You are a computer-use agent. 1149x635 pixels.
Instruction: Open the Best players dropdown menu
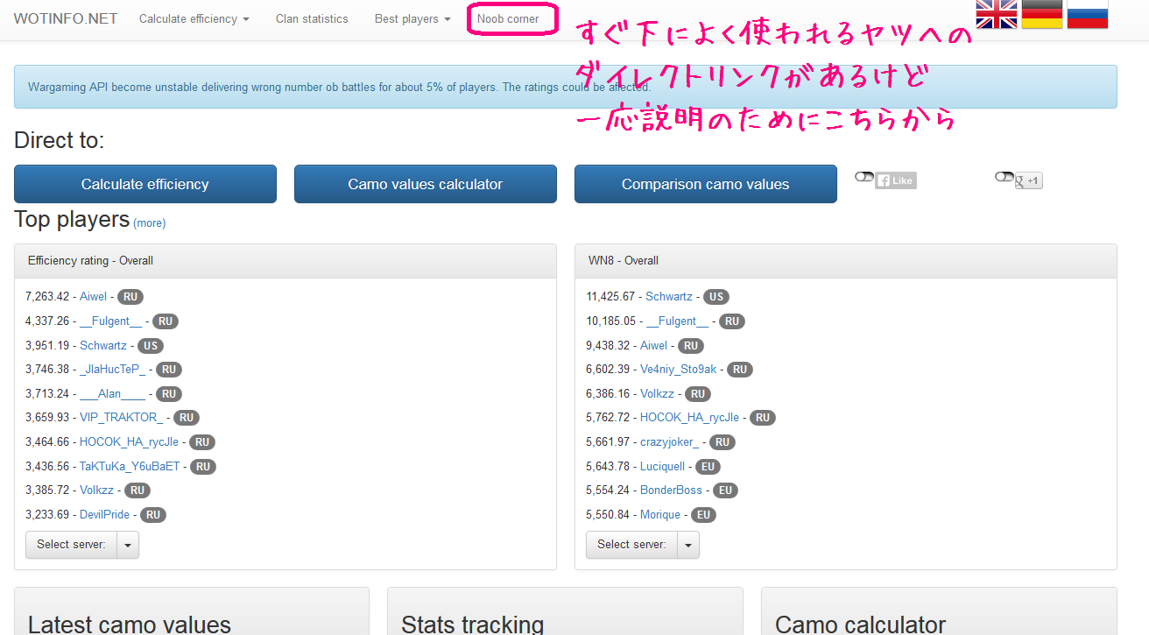[x=412, y=18]
